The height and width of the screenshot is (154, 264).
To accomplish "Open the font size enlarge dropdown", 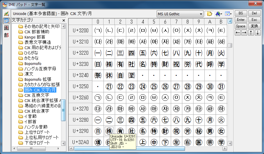I will tap(219, 14).
